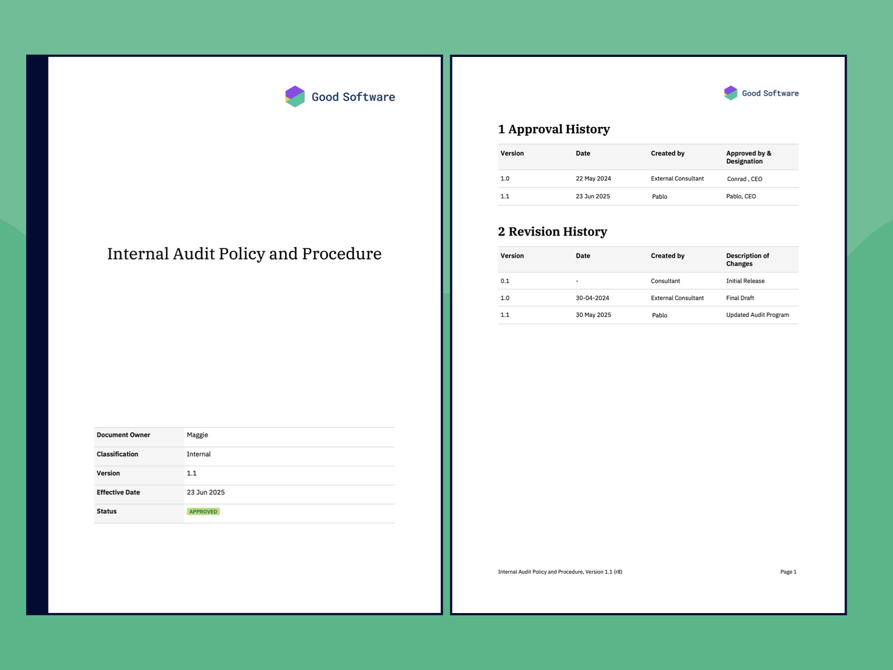893x670 pixels.
Task: Click version '0.1' in Revision History
Action: pyautogui.click(x=505, y=281)
